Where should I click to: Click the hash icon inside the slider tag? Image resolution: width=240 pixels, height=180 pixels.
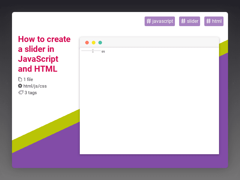pyautogui.click(x=183, y=21)
